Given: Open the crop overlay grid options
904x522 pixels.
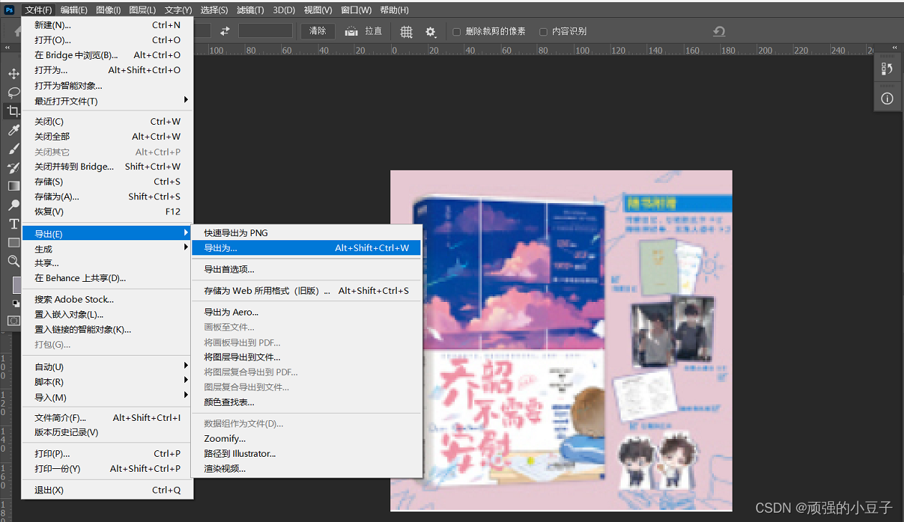Looking at the screenshot, I should (x=406, y=32).
